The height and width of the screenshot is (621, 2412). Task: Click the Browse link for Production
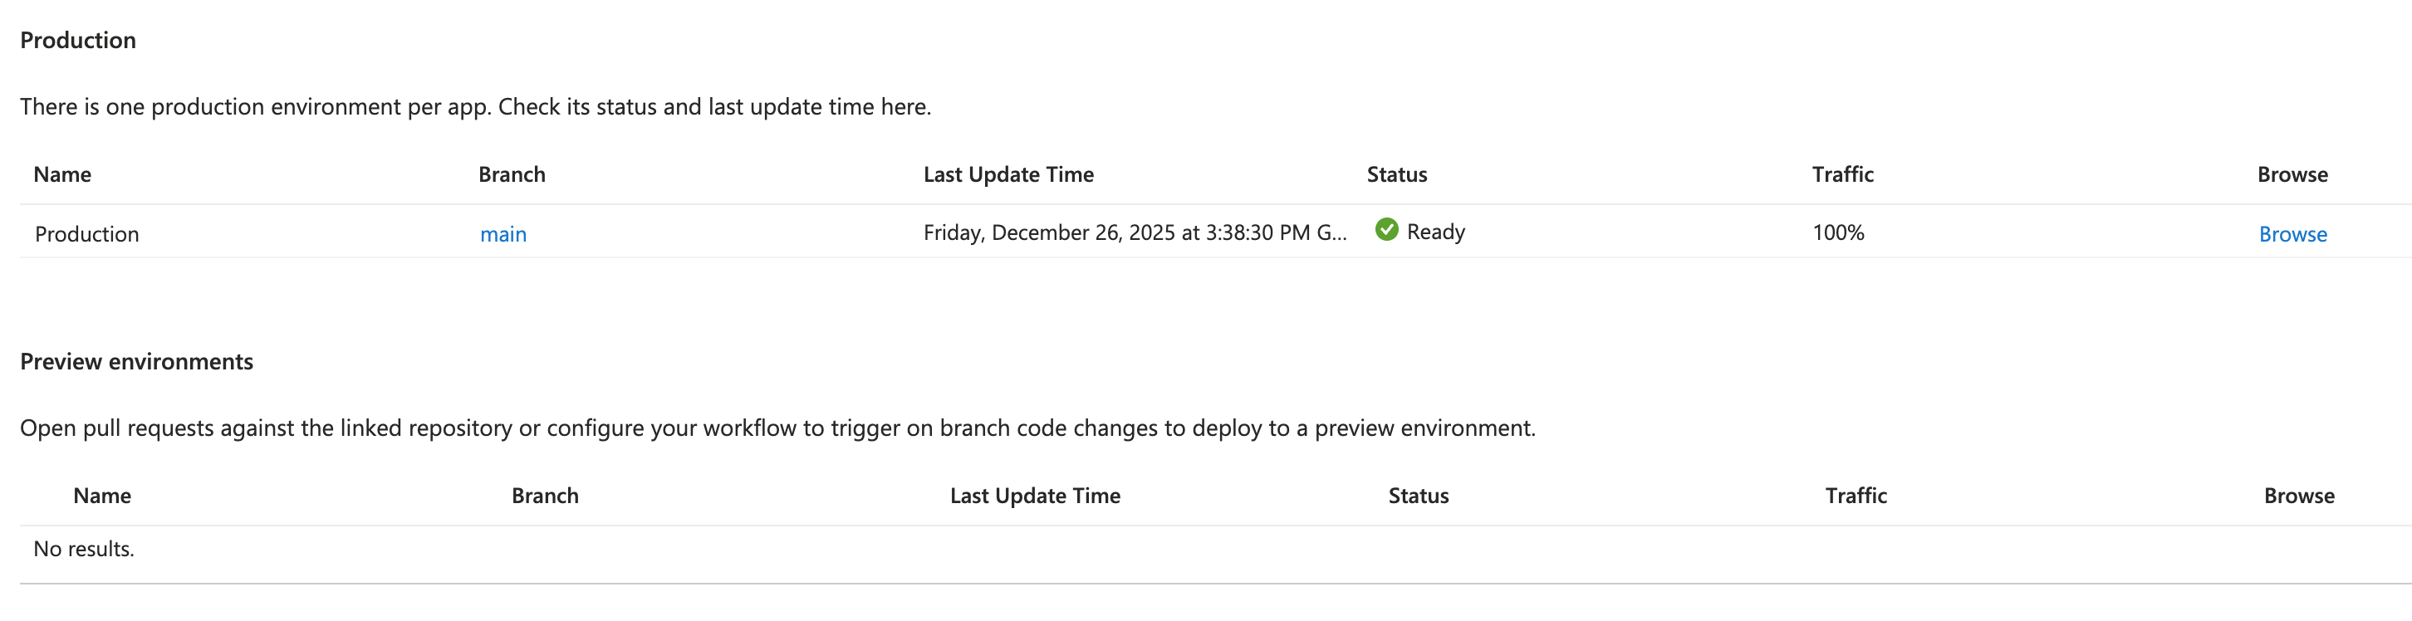coord(2292,234)
